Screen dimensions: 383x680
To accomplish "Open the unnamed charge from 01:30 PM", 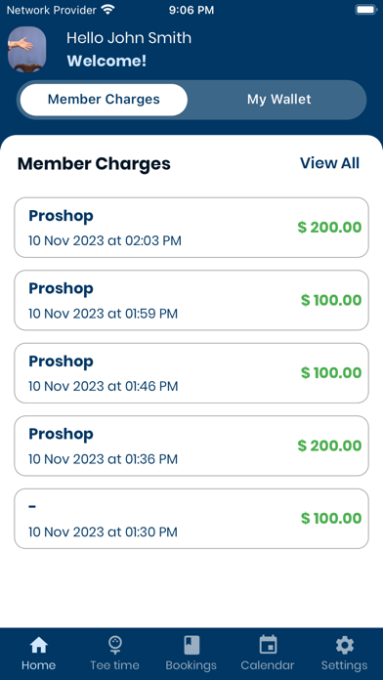I will [191, 519].
